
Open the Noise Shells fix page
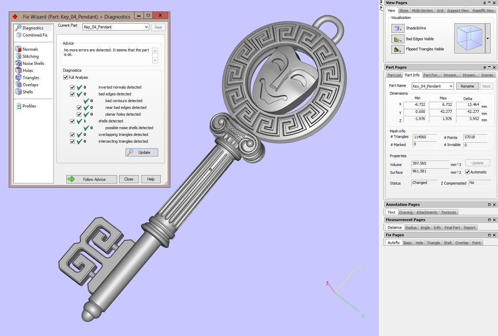33,64
